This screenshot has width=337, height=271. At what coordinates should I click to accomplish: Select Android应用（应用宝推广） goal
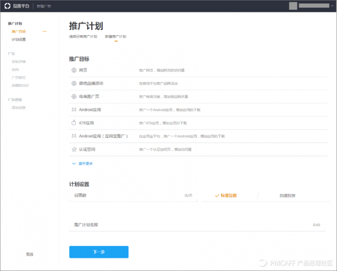point(198,136)
